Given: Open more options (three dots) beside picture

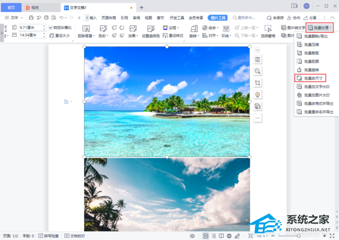Looking at the screenshot, I should 258,118.
